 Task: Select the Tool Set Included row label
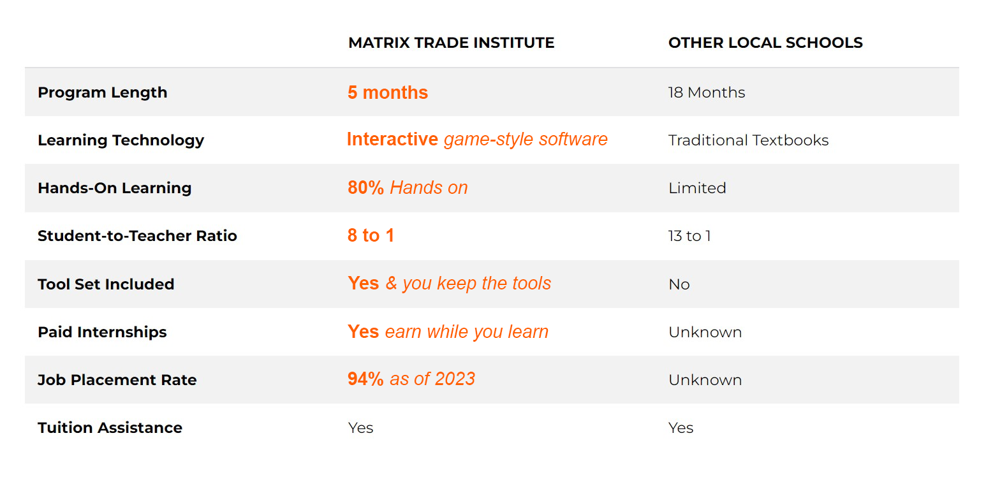[106, 284]
